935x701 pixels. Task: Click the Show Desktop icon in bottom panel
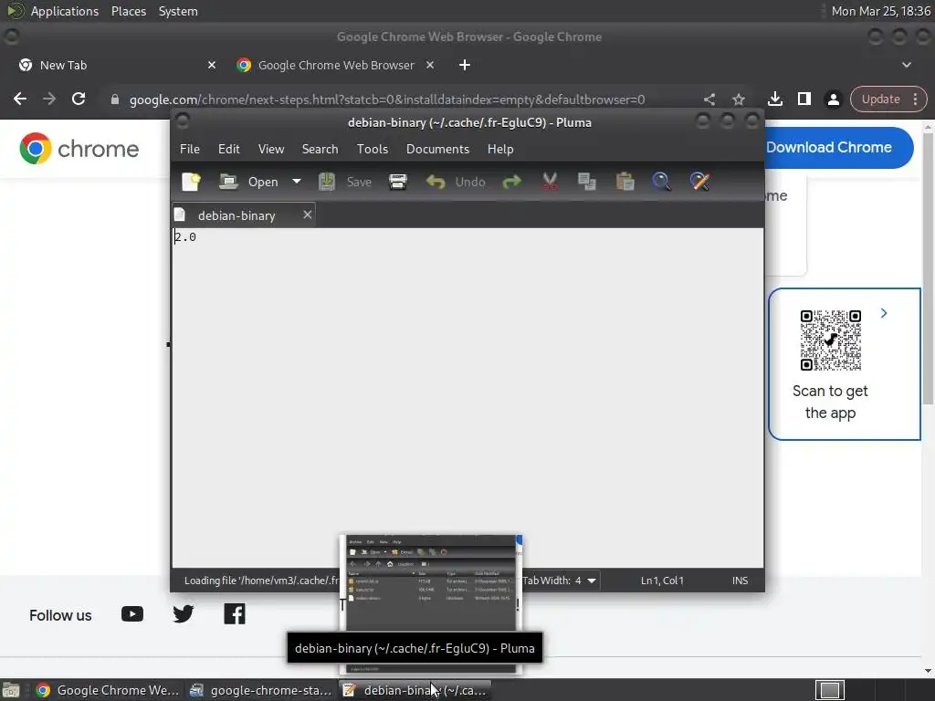(x=11, y=690)
